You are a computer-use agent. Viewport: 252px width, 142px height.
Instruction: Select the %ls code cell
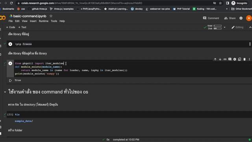(129, 114)
